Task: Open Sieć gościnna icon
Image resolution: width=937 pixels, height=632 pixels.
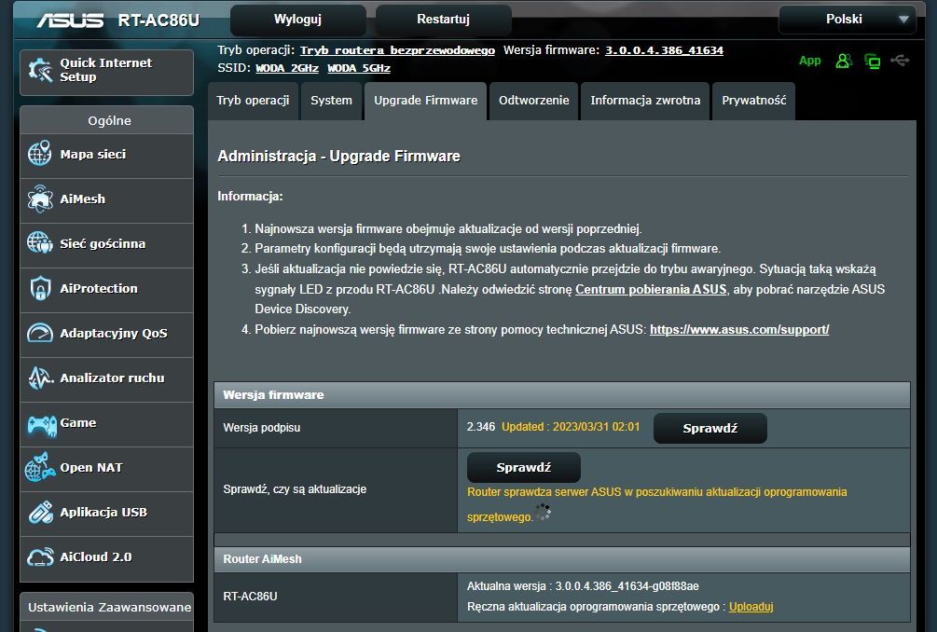Action: click(x=40, y=243)
